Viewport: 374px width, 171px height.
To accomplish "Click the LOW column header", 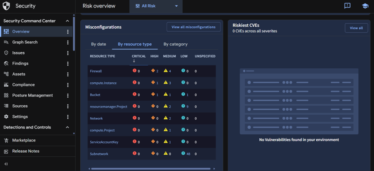I will pyautogui.click(x=184, y=56).
